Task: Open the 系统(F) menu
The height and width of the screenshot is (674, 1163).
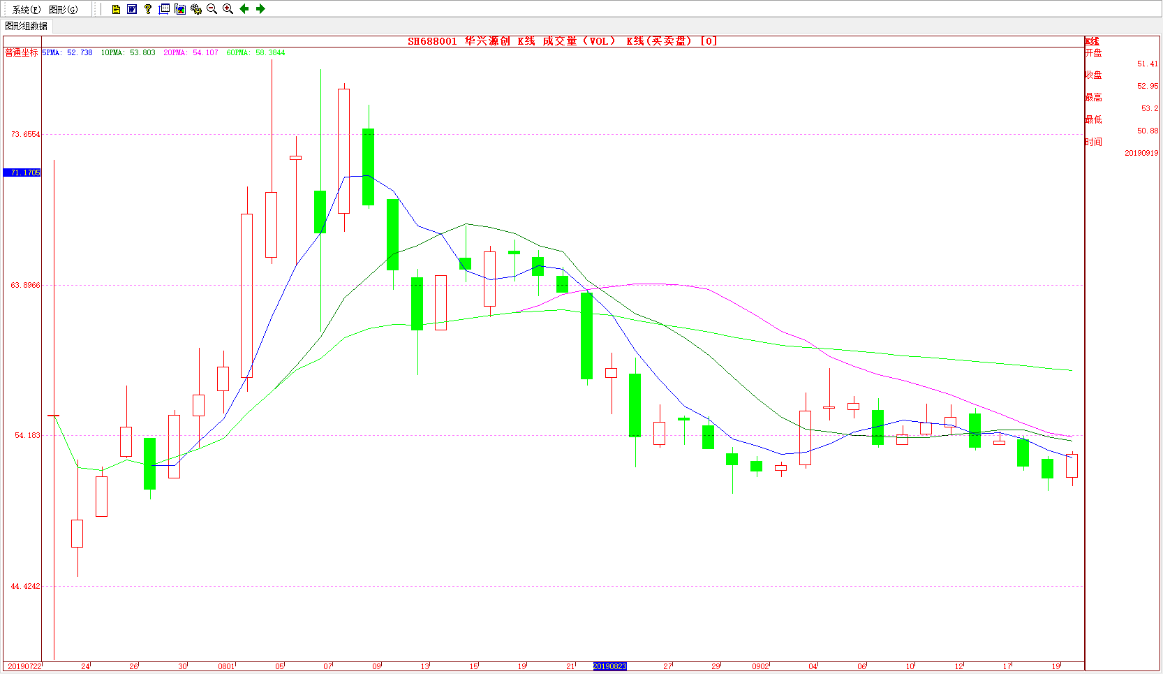Action: [27, 9]
